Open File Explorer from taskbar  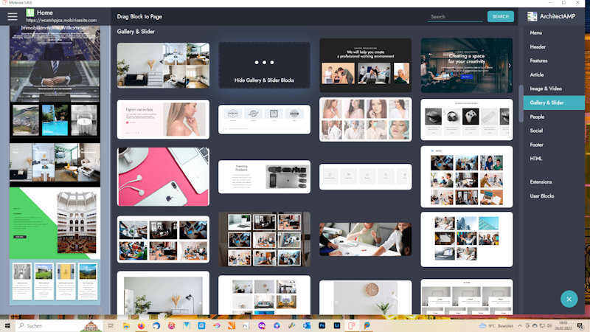[125, 325]
